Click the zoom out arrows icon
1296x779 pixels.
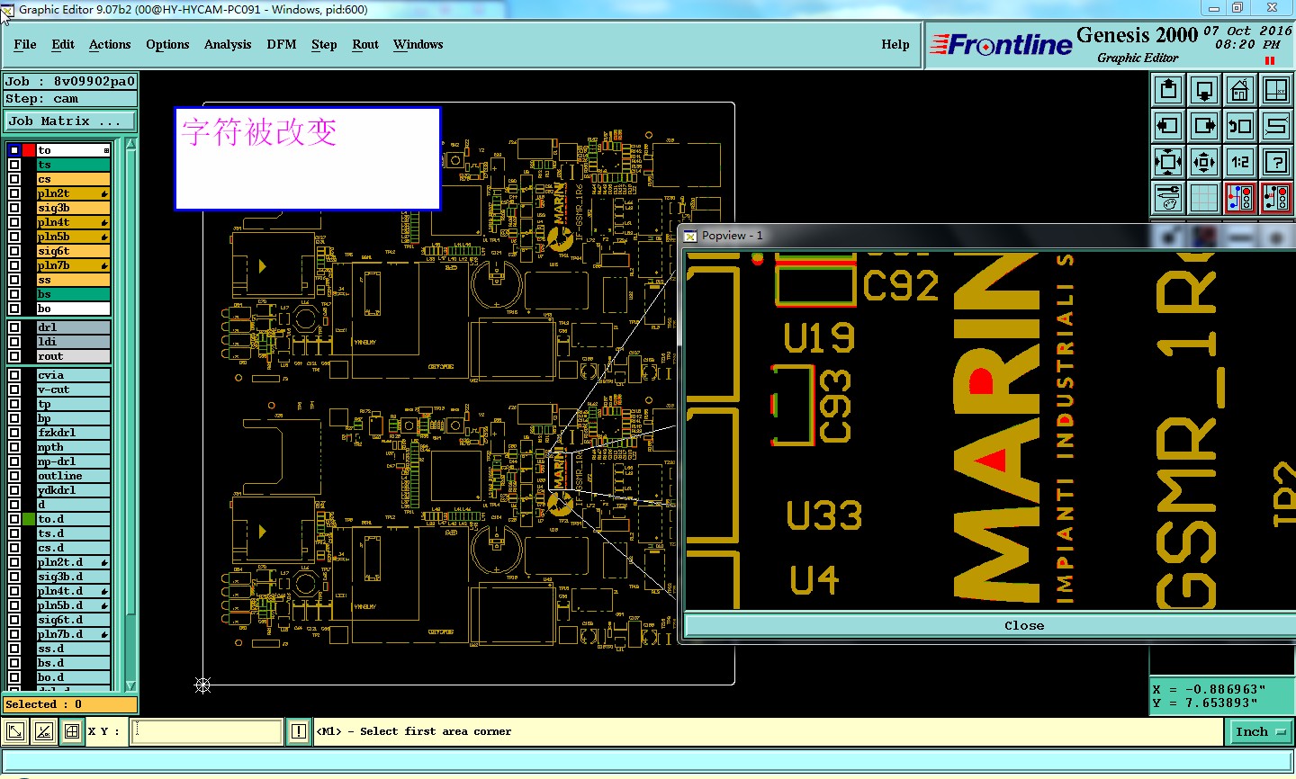click(1204, 162)
